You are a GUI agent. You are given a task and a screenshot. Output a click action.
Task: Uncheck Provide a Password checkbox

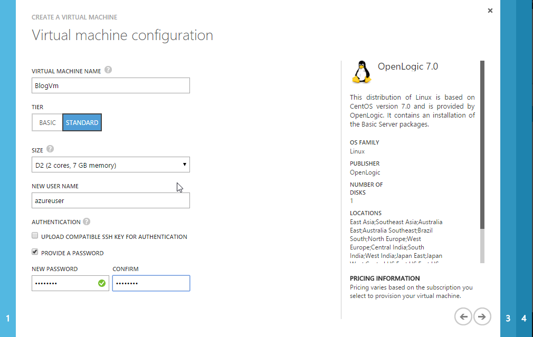[35, 253]
